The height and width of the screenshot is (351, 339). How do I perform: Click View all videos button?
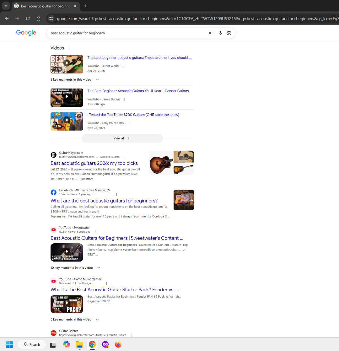(x=122, y=138)
